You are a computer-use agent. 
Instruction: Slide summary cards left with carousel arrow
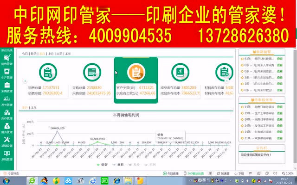click(x=25, y=81)
